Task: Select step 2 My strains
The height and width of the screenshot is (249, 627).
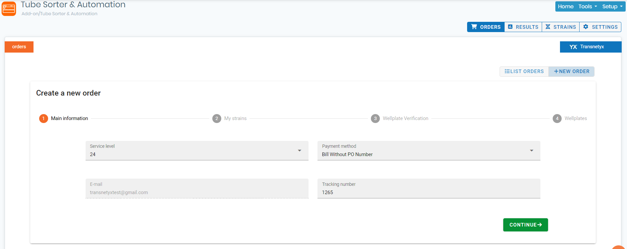Action: click(x=230, y=118)
